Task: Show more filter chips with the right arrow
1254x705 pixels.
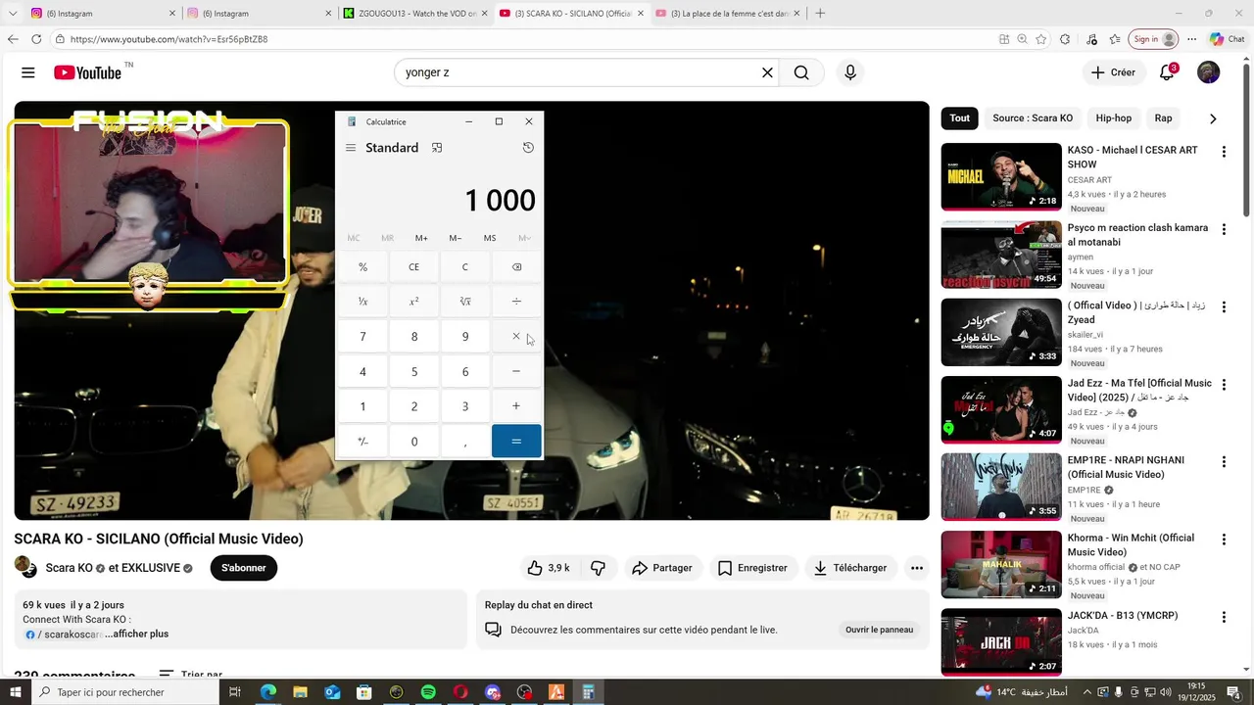Action: 1213,118
